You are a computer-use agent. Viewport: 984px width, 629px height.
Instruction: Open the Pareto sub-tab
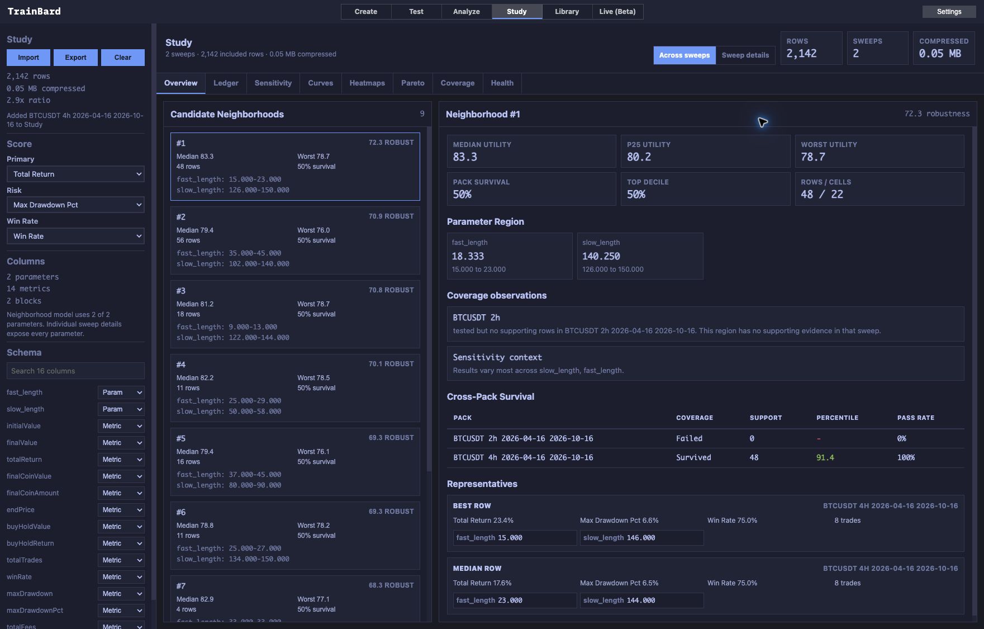pyautogui.click(x=413, y=83)
